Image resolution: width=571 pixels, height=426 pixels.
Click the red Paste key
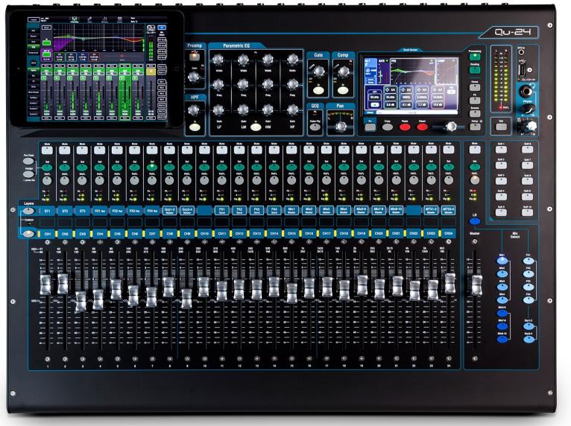tap(405, 127)
